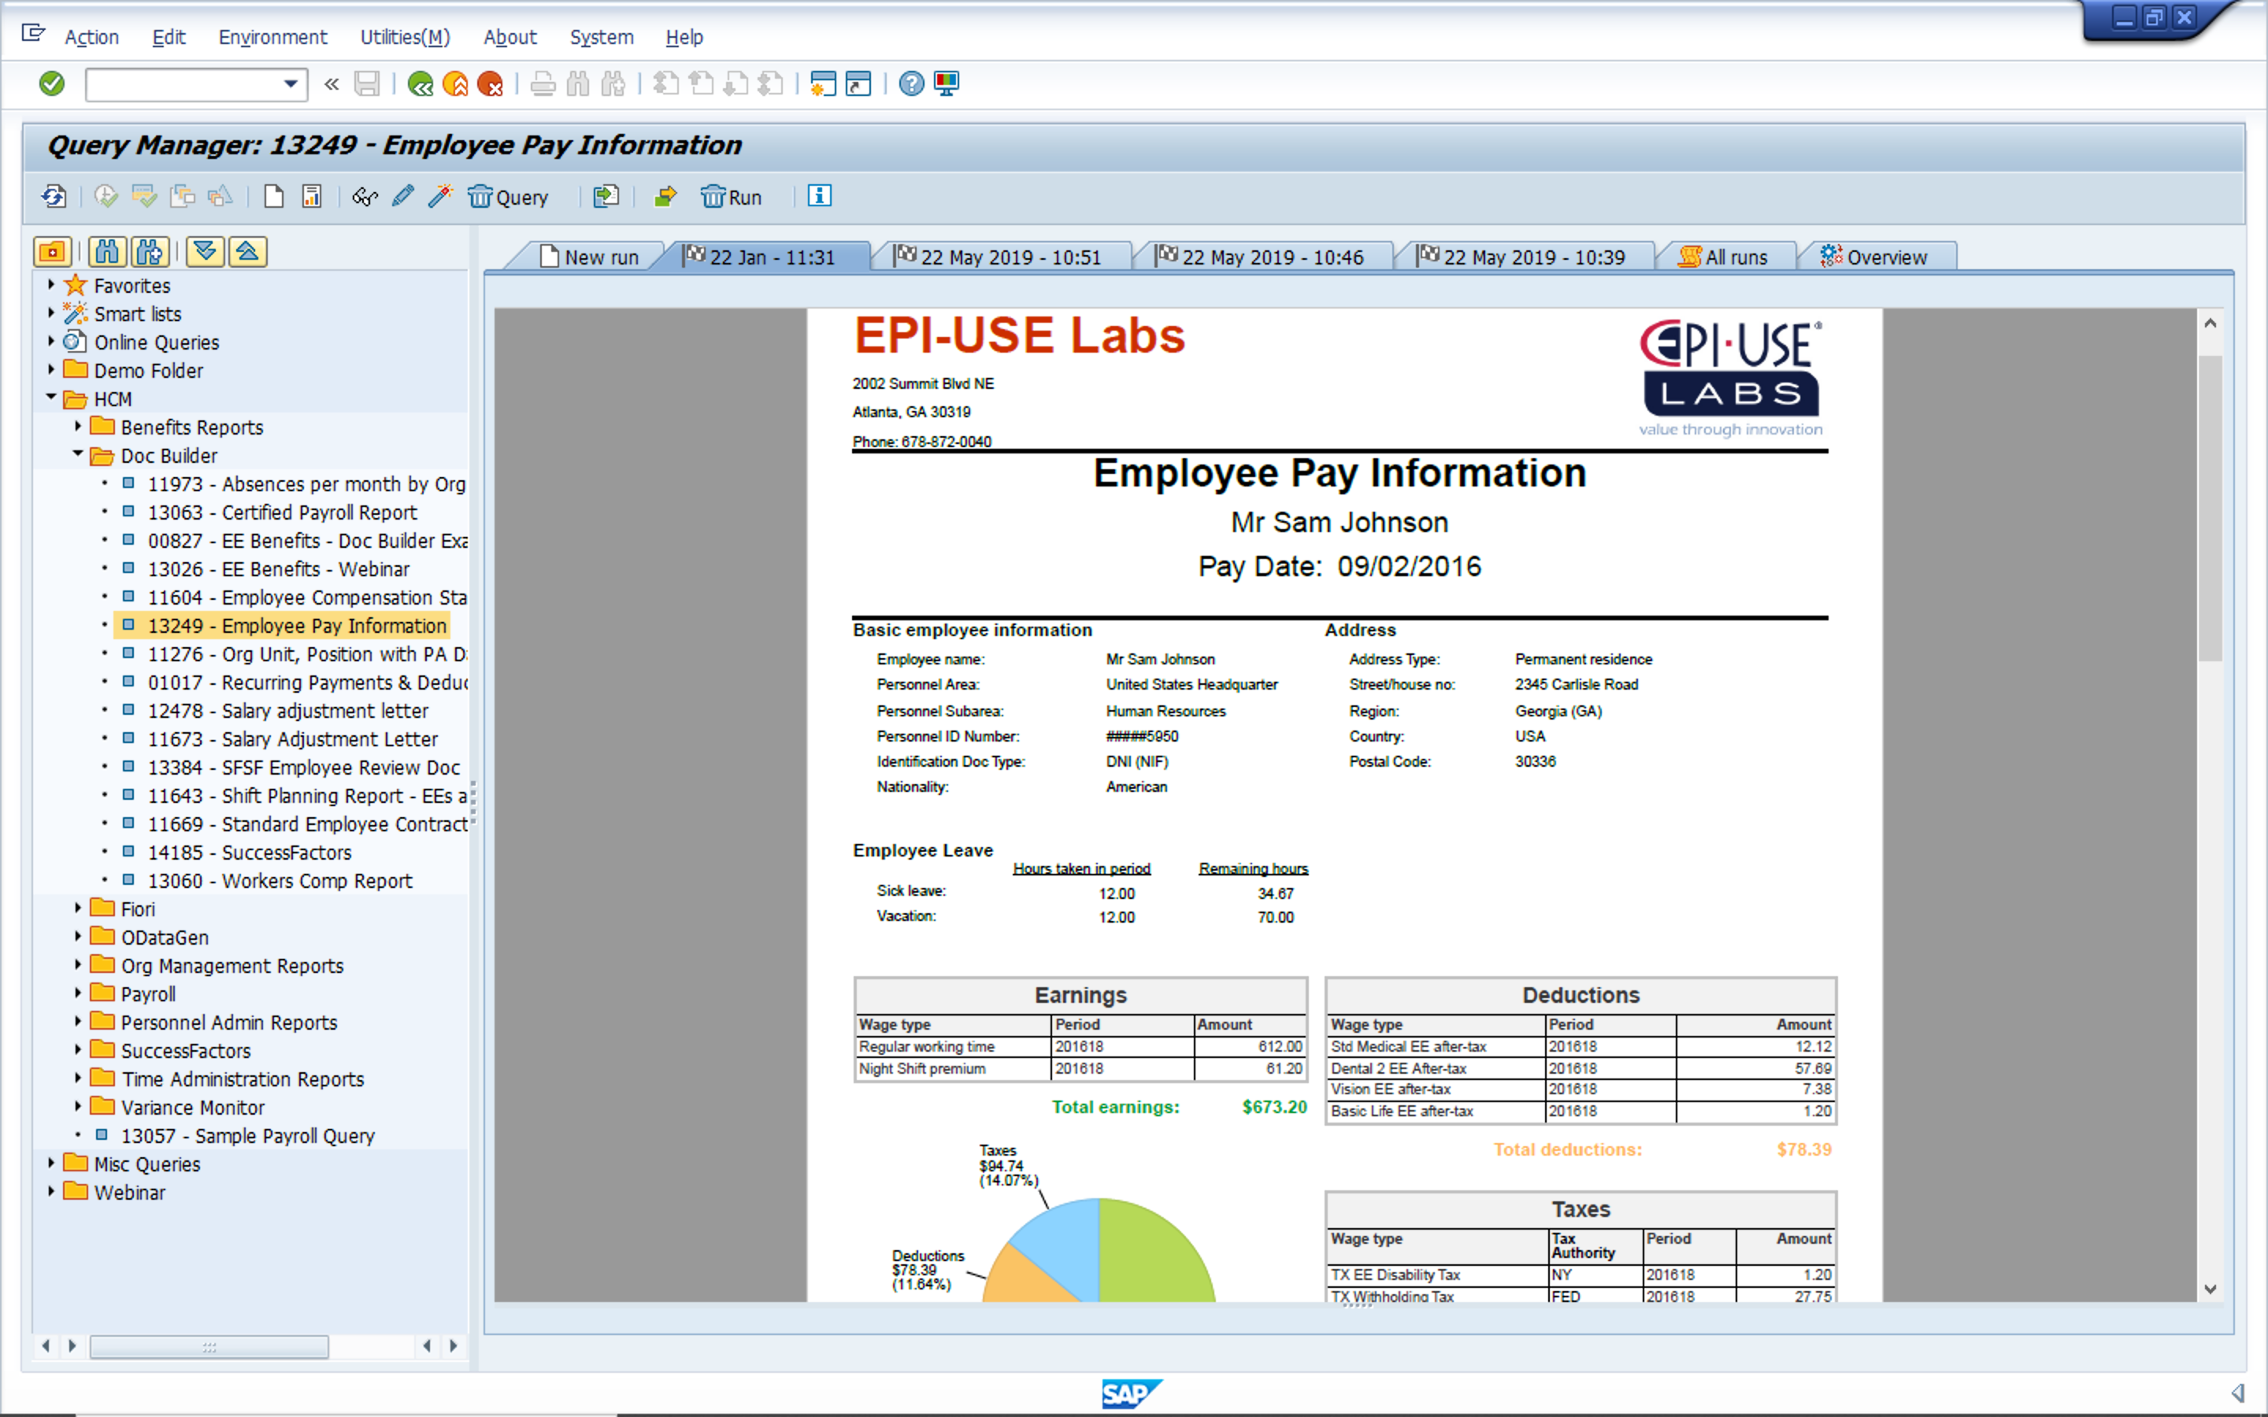The image size is (2268, 1417).
Task: Select 13063 - Certified Payroll Report query
Action: click(282, 512)
